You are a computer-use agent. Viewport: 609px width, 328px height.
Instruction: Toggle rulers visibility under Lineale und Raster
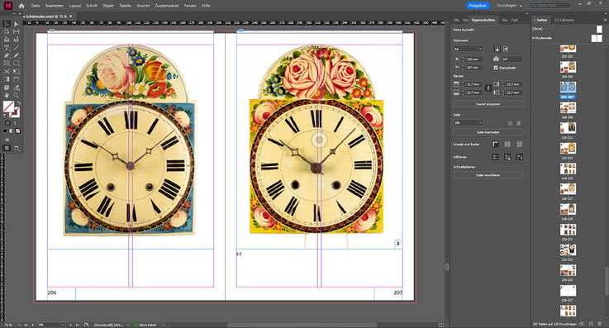495,145
